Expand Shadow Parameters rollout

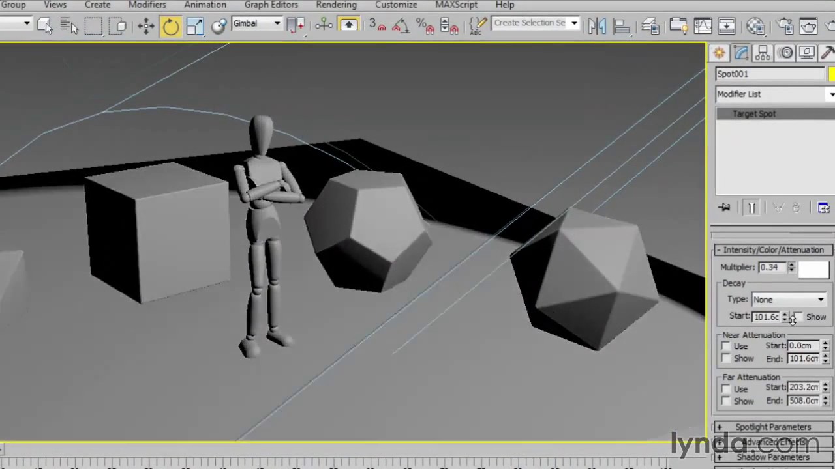[x=774, y=457]
